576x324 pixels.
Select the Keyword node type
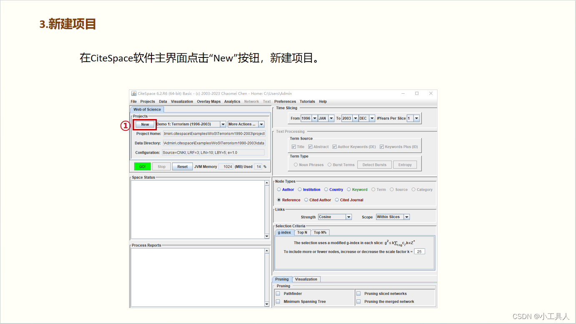(349, 189)
